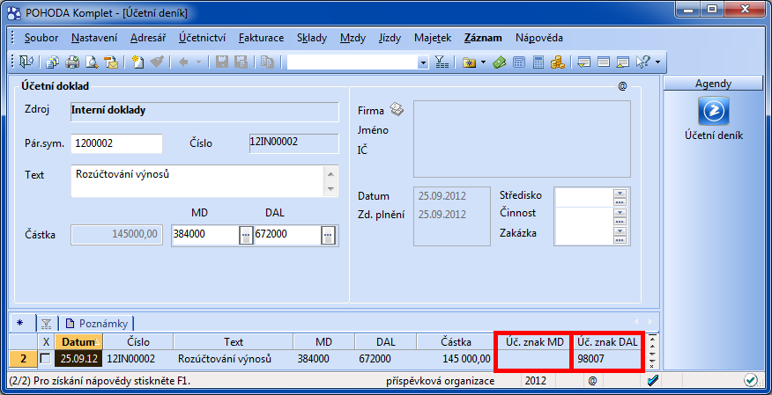Open the Středisko ellipsis browse button
The height and width of the screenshot is (395, 772).
[x=620, y=202]
